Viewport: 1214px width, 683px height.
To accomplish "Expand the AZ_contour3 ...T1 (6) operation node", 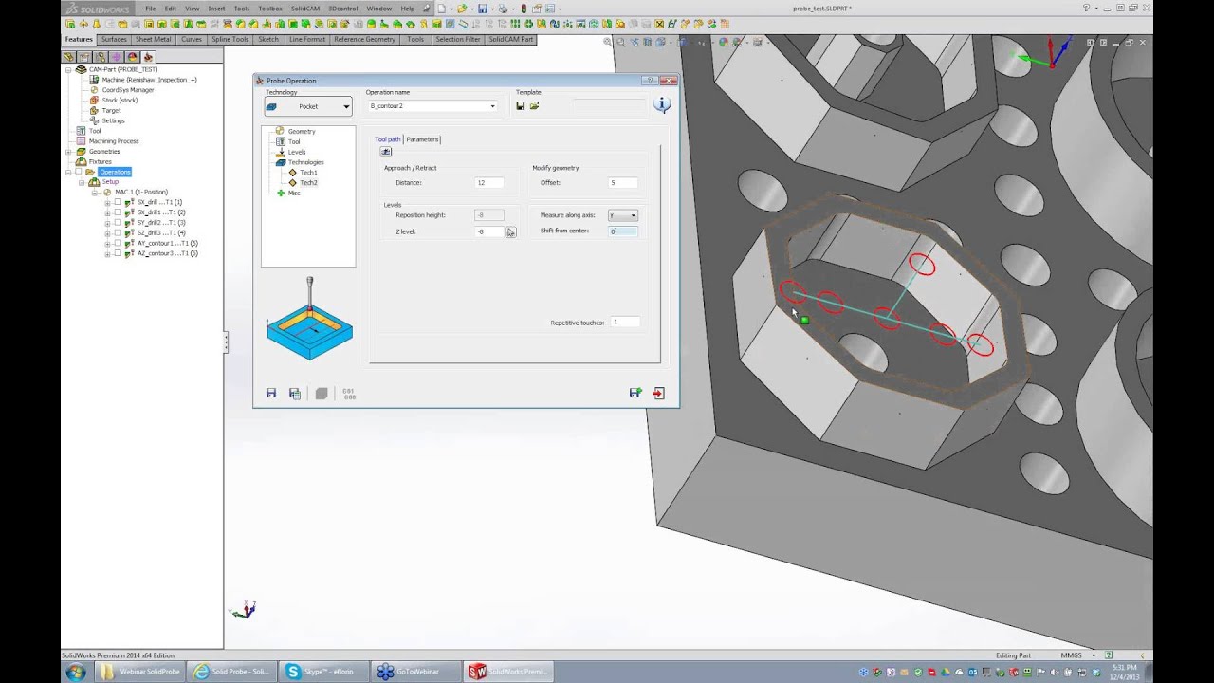I will point(108,253).
